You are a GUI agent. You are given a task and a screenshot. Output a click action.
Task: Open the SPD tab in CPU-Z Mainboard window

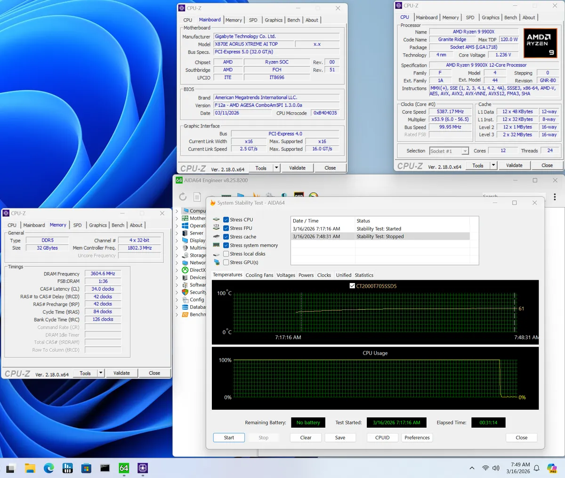tap(253, 20)
